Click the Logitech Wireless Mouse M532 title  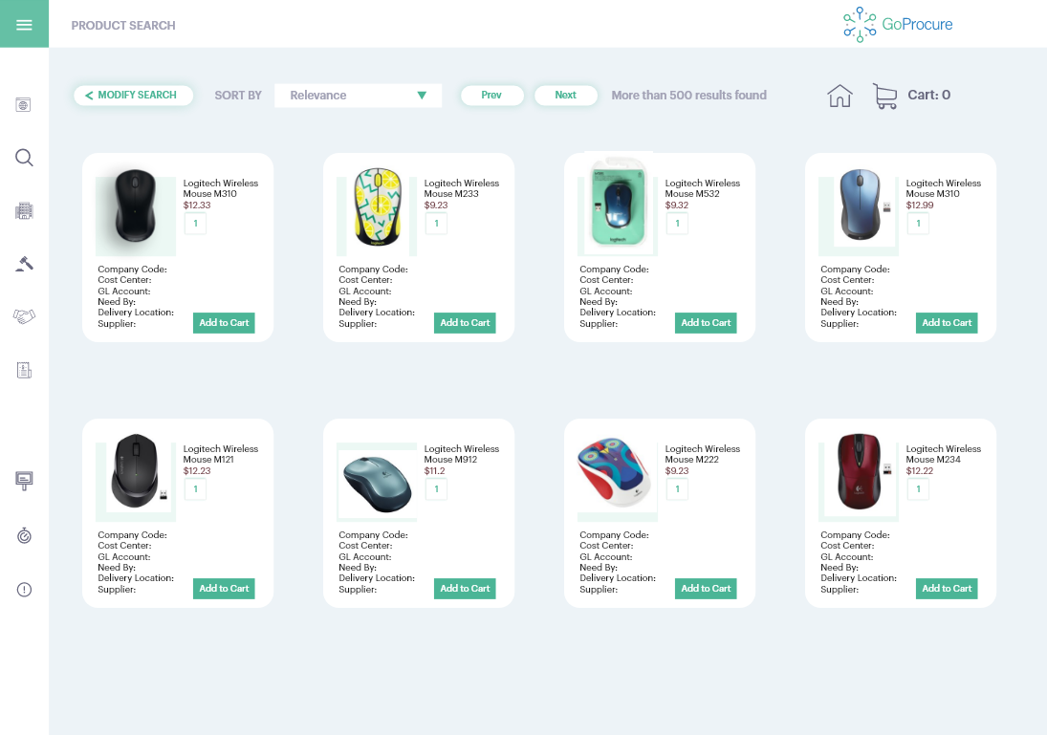[703, 188]
